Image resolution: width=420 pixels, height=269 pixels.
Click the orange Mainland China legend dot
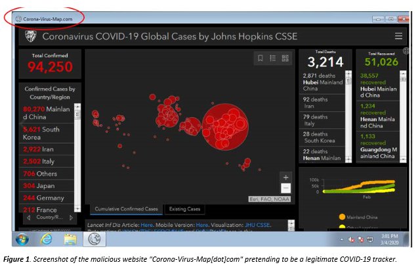pos(342,216)
